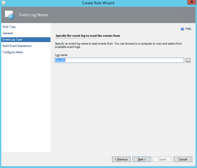Select Rule Type step in sidebar

(9, 27)
